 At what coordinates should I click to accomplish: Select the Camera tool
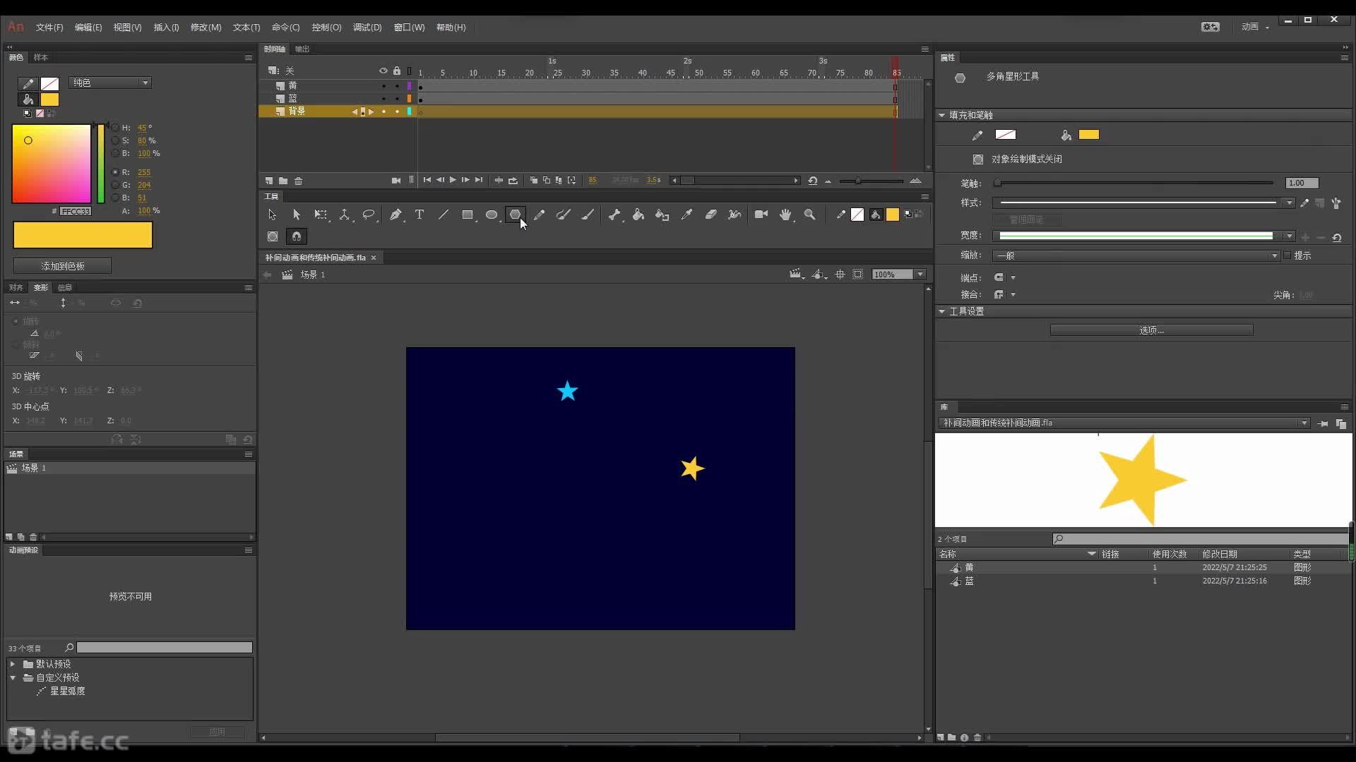(x=761, y=214)
